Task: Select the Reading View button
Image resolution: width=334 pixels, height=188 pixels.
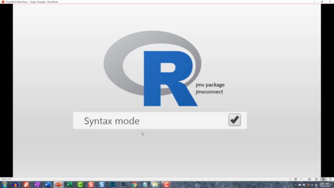Action: (324, 179)
